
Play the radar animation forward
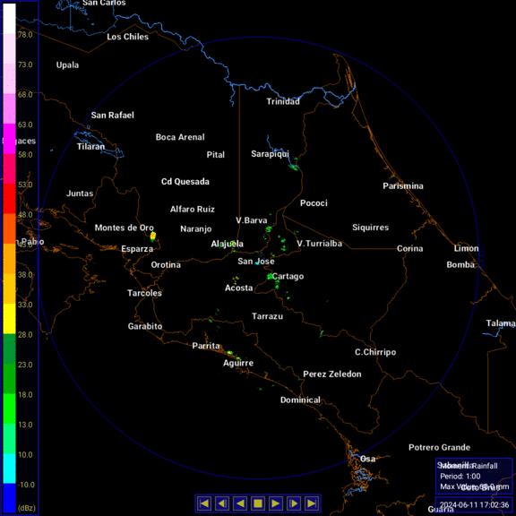pyautogui.click(x=276, y=503)
